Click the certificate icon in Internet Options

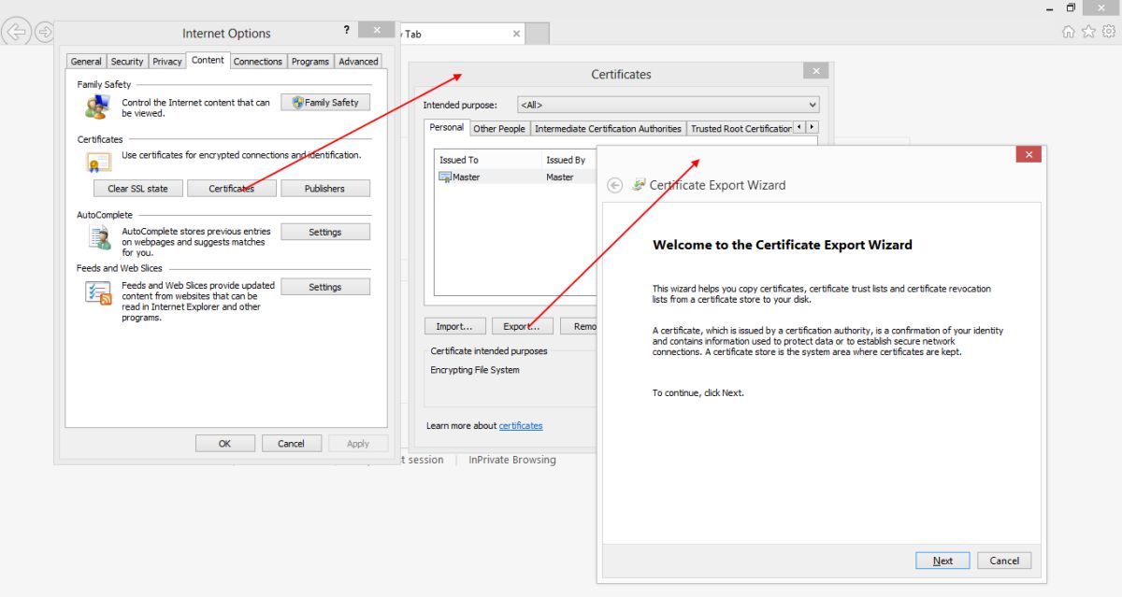pyautogui.click(x=98, y=163)
